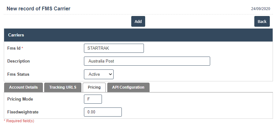Image resolution: width=278 pixels, height=126 pixels.
Task: Click the Fixedweightrate label
Action: point(23,112)
